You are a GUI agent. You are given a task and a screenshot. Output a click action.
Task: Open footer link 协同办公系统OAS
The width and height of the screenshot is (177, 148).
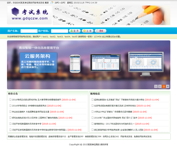111,137
